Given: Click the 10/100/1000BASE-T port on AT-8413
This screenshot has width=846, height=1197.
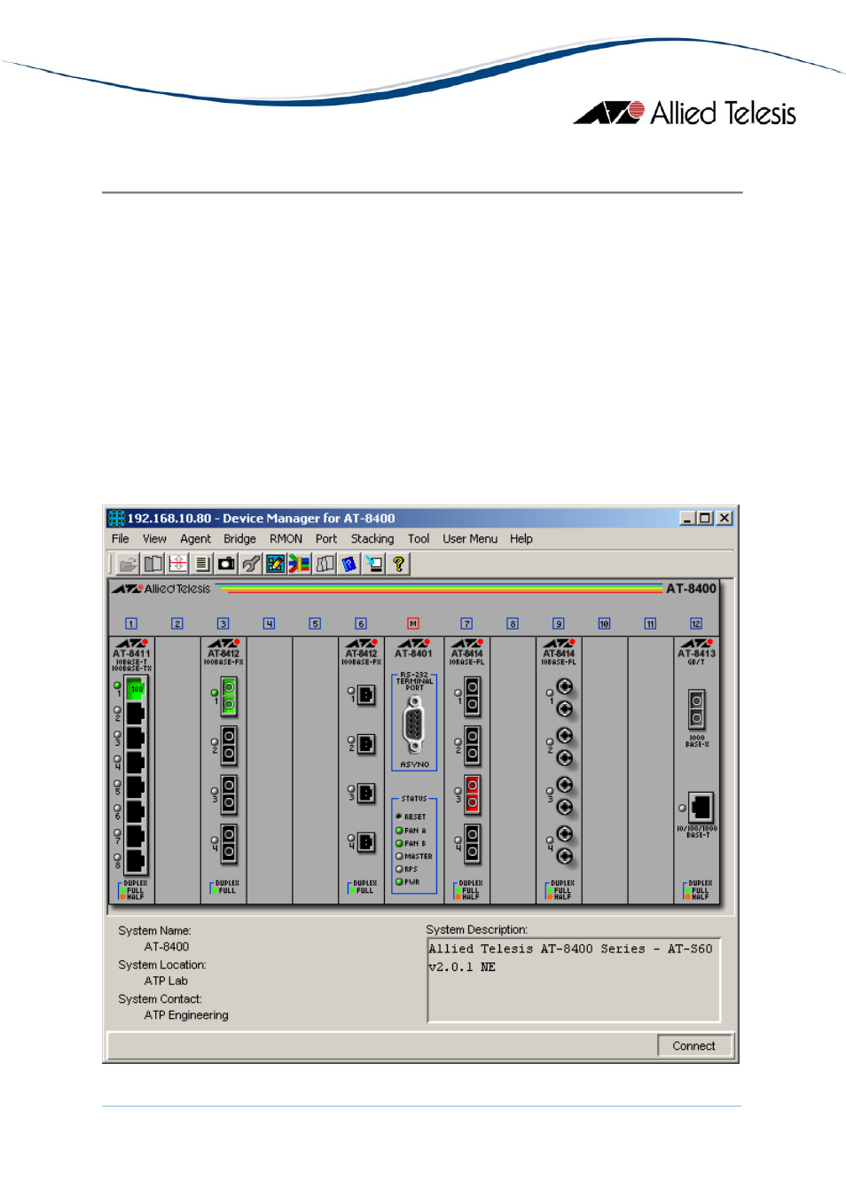Looking at the screenshot, I should (701, 808).
